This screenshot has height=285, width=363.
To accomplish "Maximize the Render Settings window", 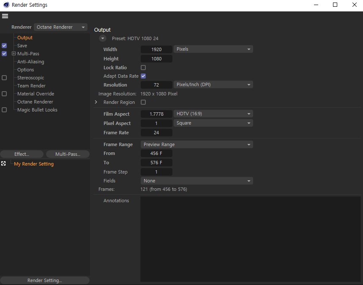I will point(335,5).
